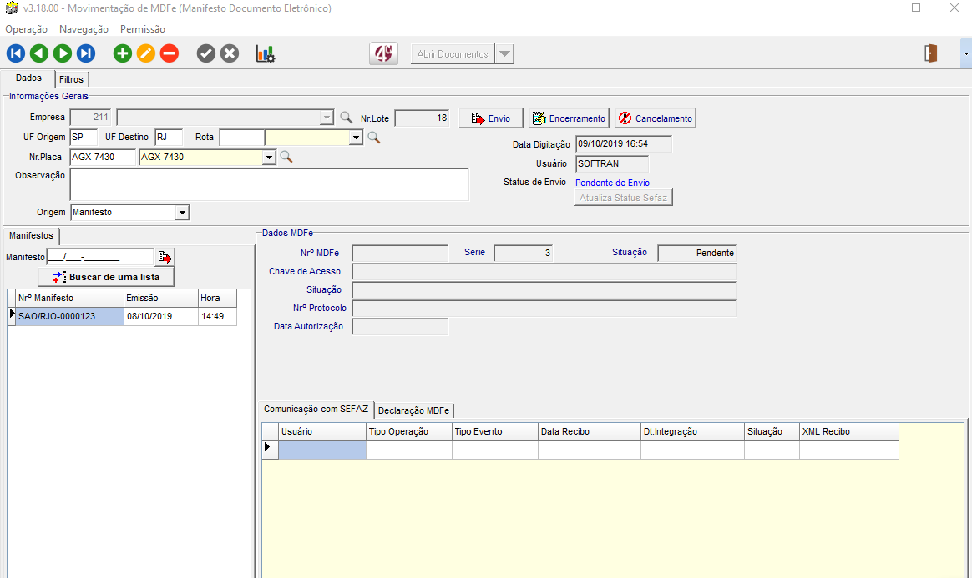Expand the Abrir Documentos dropdown arrow

504,54
